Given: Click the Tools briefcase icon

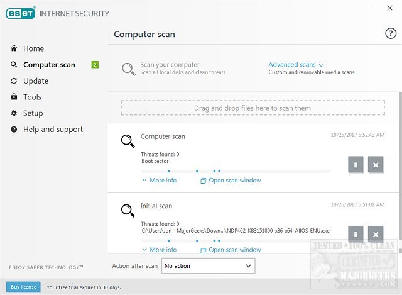Looking at the screenshot, I should [14, 97].
